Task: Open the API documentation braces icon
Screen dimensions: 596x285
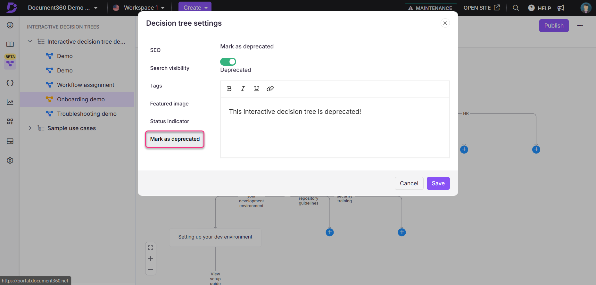Action: click(x=10, y=83)
